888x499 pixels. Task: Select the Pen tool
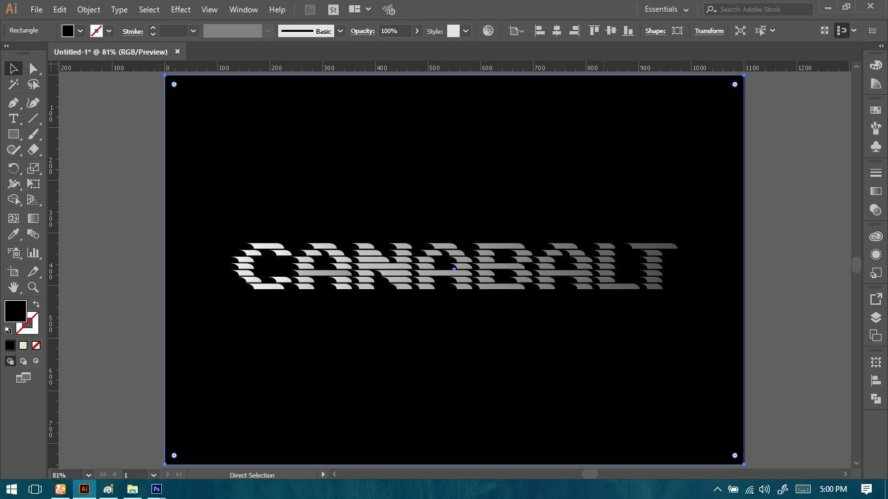tap(14, 103)
